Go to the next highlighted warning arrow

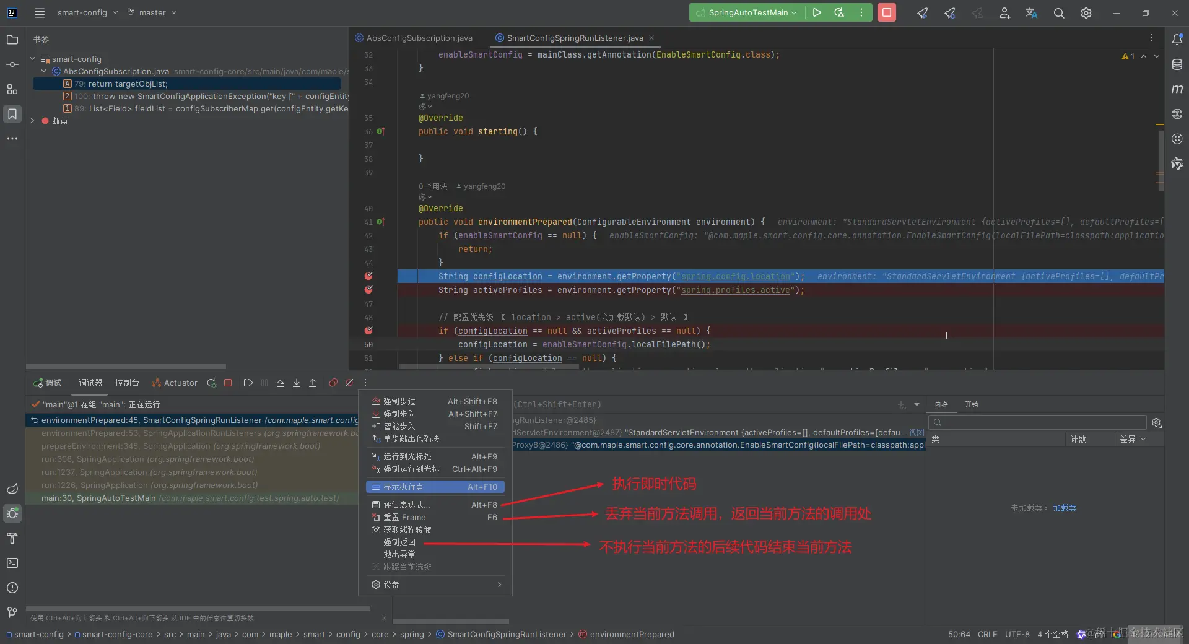click(x=1156, y=56)
